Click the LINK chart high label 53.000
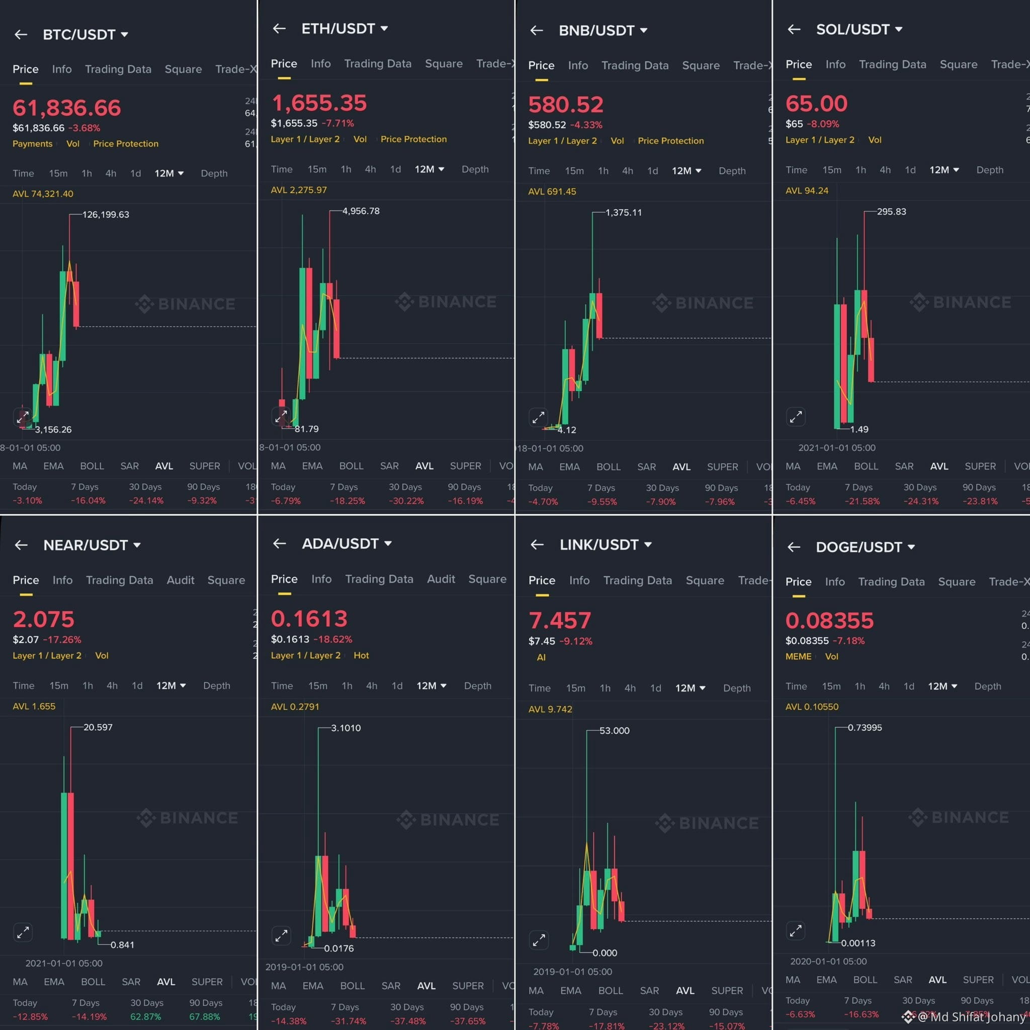Viewport: 1030px width, 1030px height. 614,730
